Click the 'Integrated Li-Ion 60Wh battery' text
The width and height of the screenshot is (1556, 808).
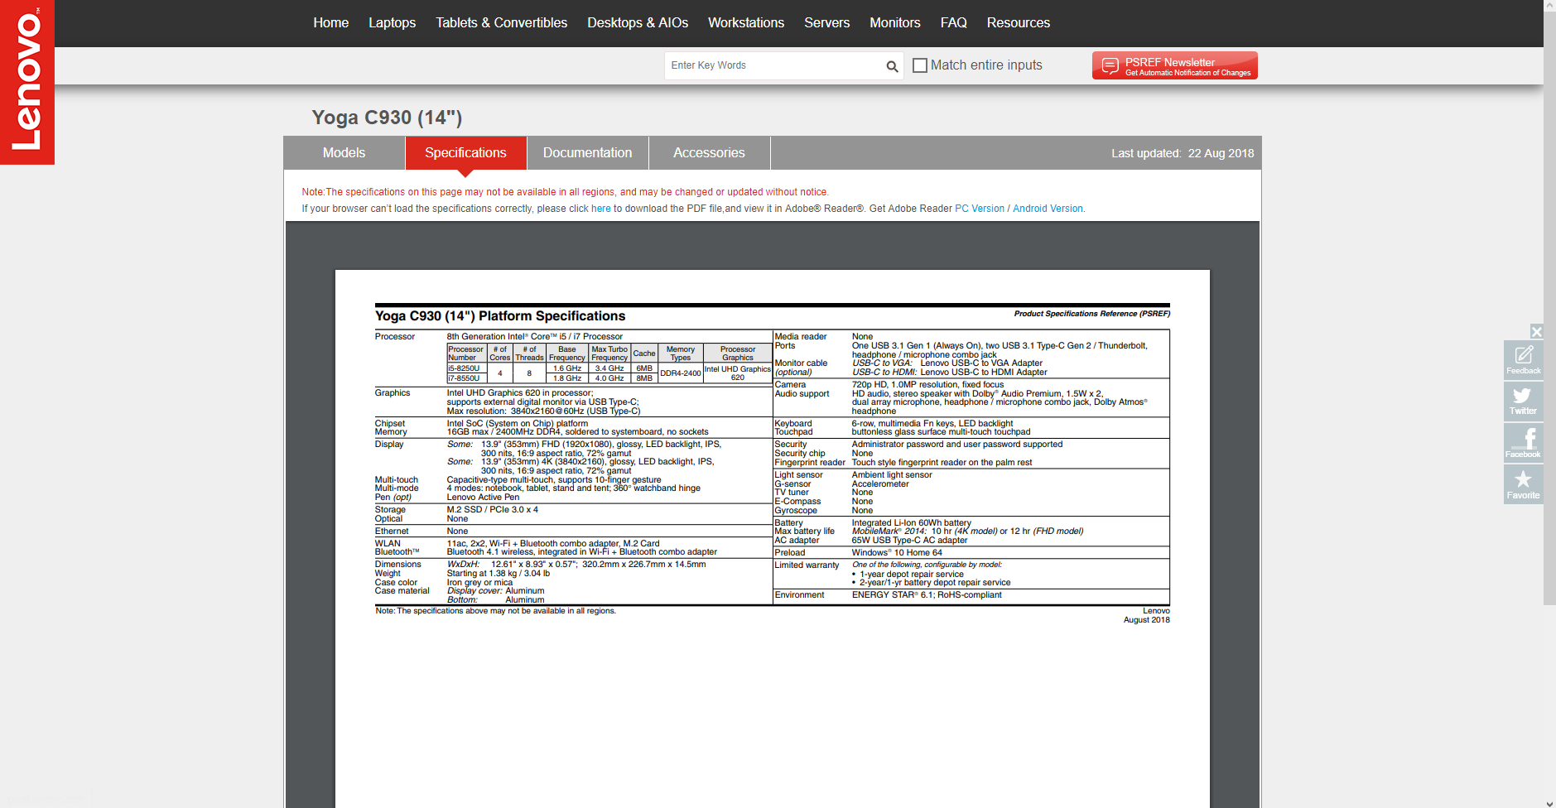(912, 523)
